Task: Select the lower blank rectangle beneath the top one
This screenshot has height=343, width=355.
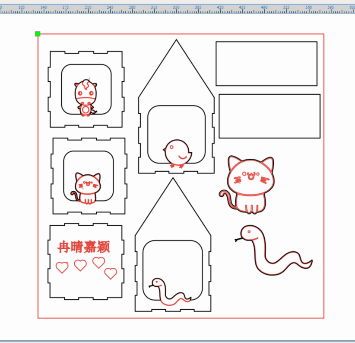Action: point(269,116)
